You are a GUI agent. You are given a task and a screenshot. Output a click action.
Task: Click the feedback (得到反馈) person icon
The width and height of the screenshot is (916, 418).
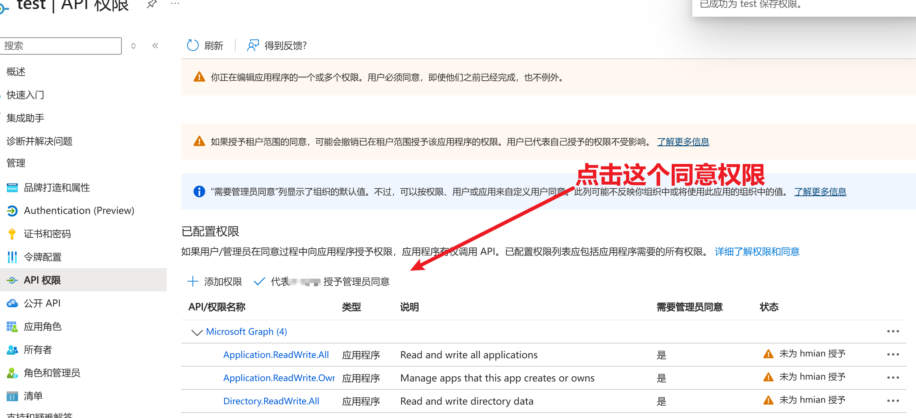[x=253, y=46]
